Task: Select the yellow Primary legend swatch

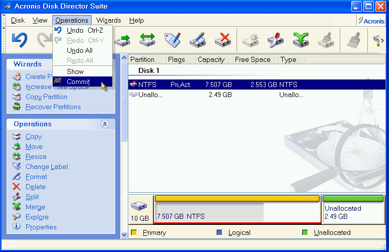Action: coord(134,233)
